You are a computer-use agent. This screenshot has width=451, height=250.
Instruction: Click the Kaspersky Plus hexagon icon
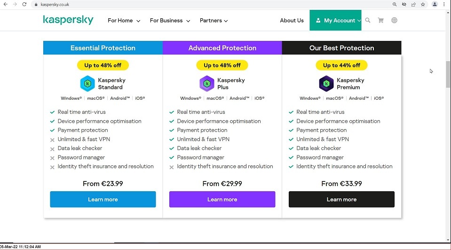tap(207, 84)
